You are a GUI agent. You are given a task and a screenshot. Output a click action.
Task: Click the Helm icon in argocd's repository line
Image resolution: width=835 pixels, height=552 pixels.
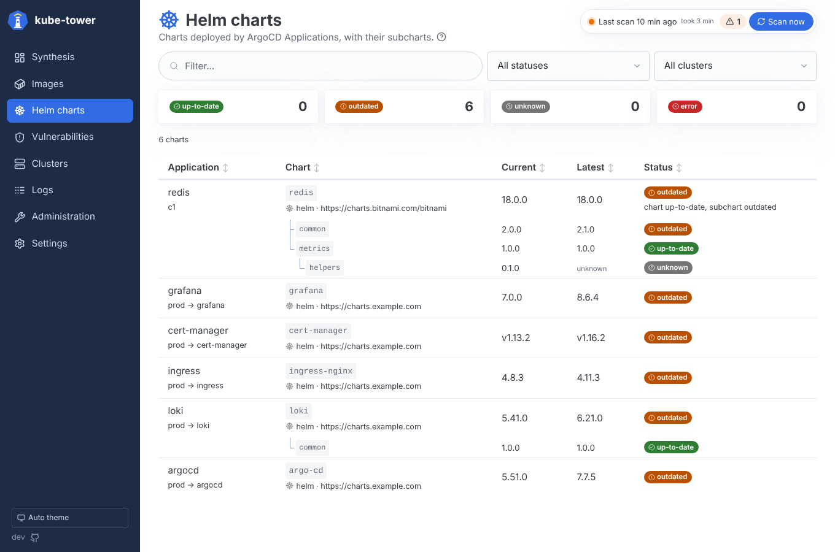click(289, 486)
